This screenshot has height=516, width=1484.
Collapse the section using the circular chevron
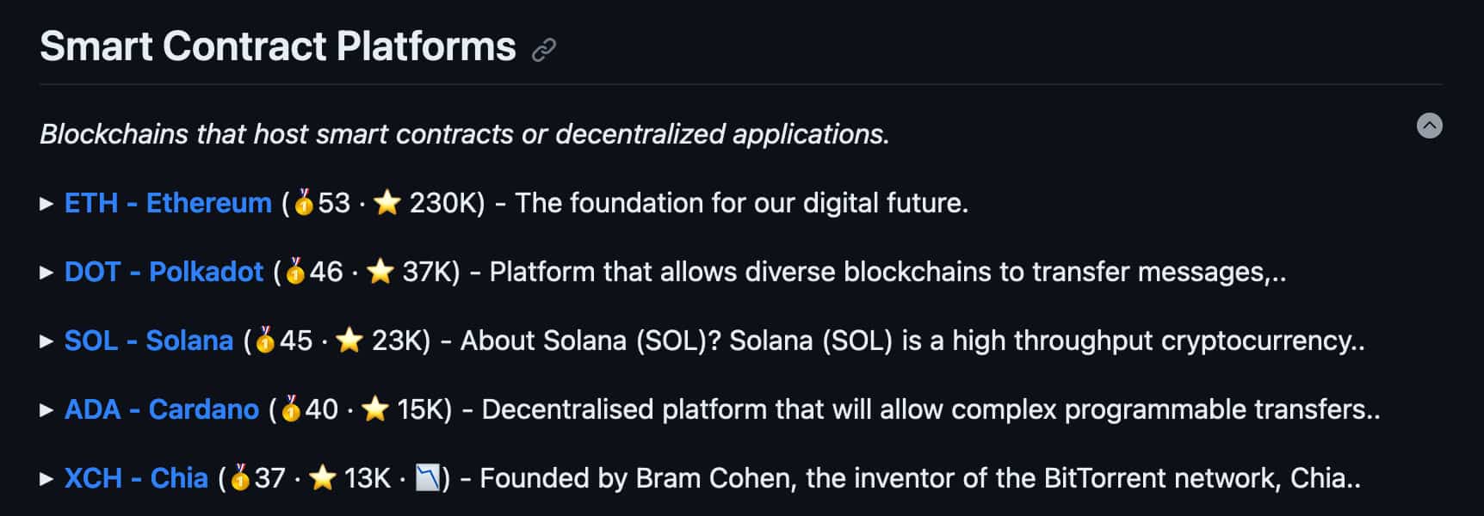point(1430,126)
